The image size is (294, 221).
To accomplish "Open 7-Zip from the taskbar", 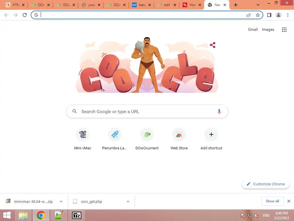I will (77, 215).
